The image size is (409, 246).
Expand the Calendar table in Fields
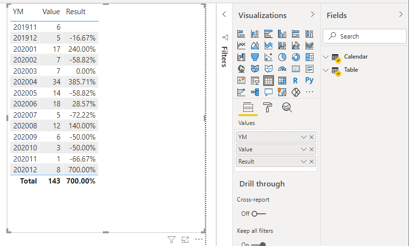point(326,57)
